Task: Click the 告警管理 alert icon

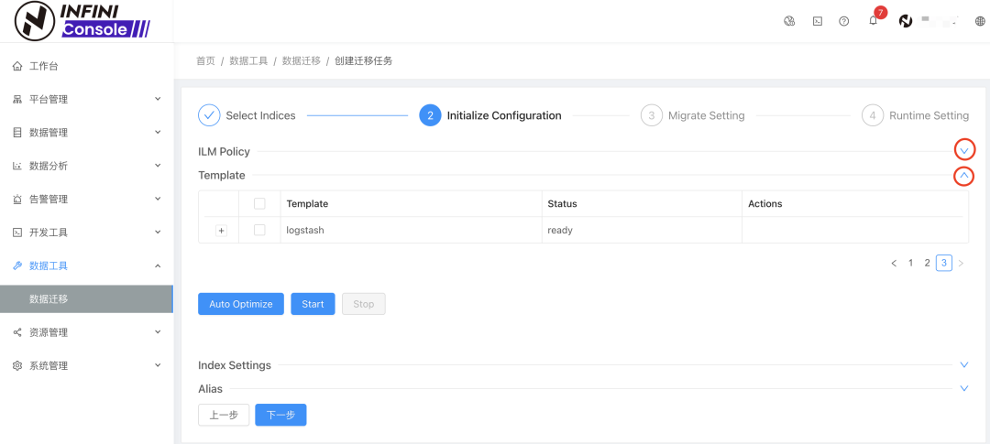Action: [x=17, y=200]
